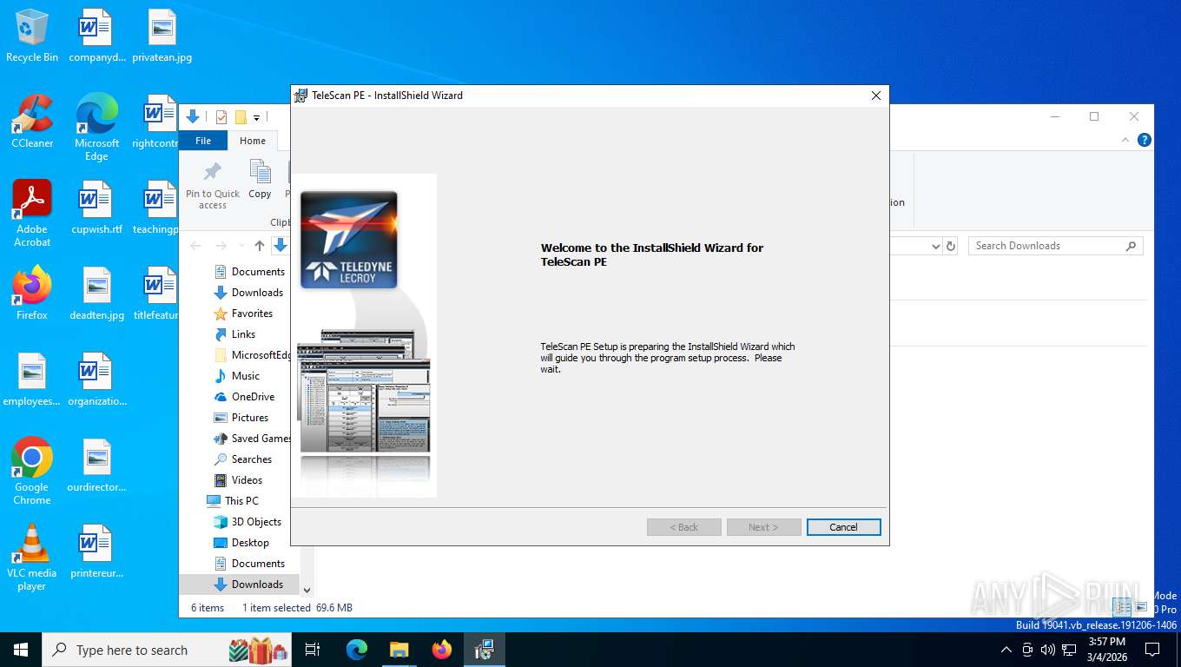The image size is (1181, 667).
Task: Click the taskbar search box
Action: click(168, 650)
